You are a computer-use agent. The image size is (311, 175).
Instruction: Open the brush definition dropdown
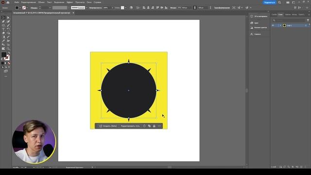coord(86,8)
